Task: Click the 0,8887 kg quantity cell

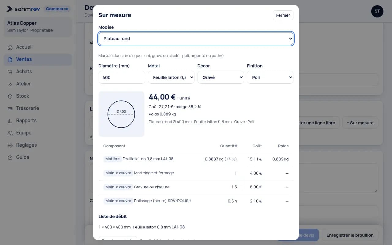Action: (x=221, y=159)
